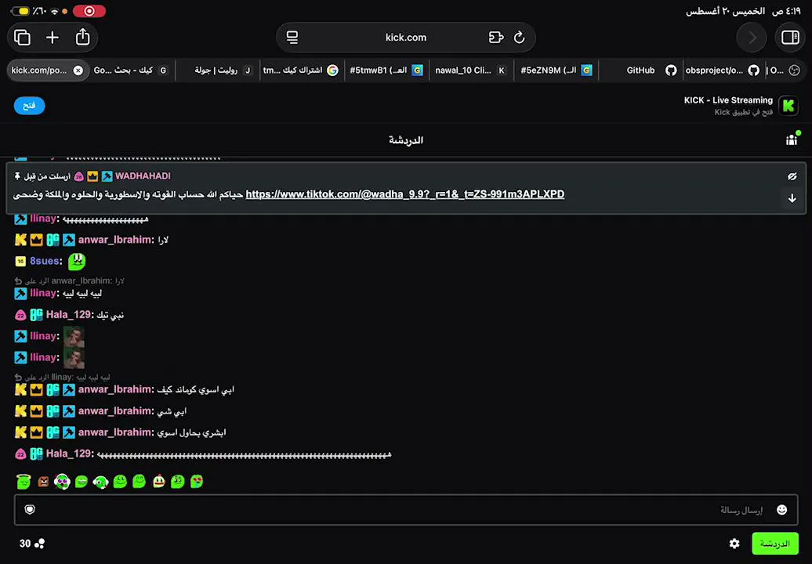Insert the party hat emote
The width and height of the screenshot is (812, 564).
click(x=158, y=482)
